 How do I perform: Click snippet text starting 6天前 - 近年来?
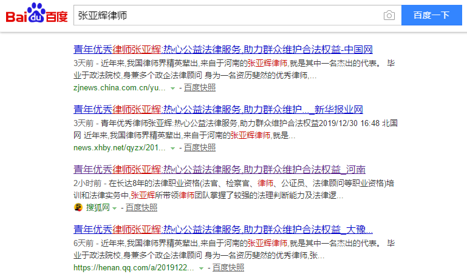click(234, 249)
